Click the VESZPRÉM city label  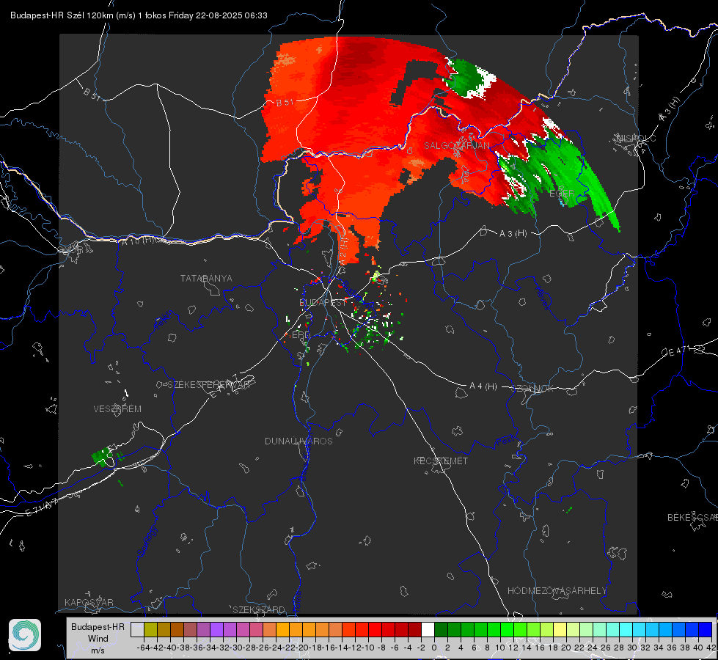[x=117, y=408]
